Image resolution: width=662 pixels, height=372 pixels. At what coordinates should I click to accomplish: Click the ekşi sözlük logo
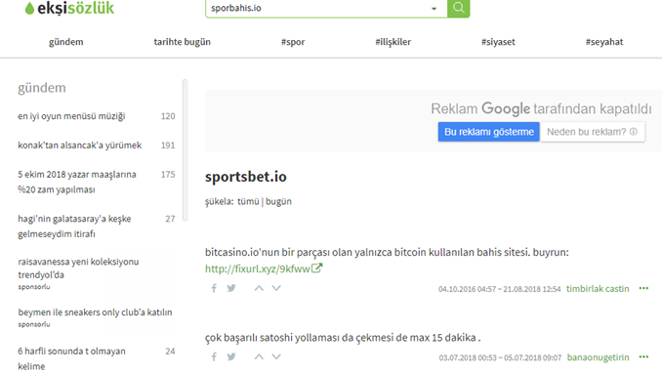click(69, 8)
